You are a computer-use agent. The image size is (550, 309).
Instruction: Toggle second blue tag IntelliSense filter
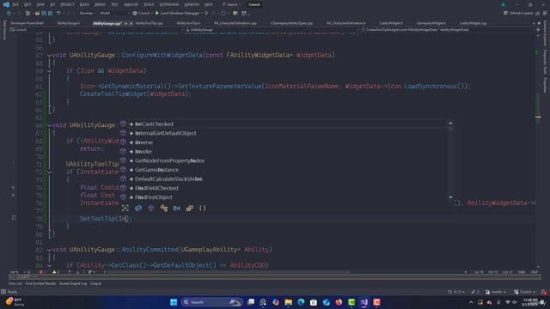coord(138,208)
